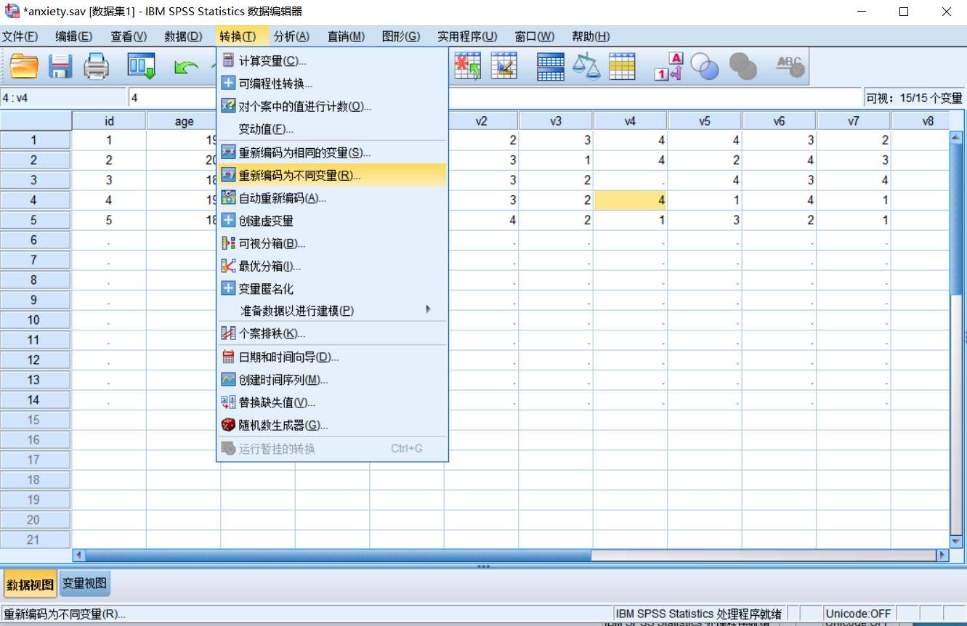The image size is (967, 626).
Task: Choose 替换缺失值(V) menu entry
Action: point(332,402)
